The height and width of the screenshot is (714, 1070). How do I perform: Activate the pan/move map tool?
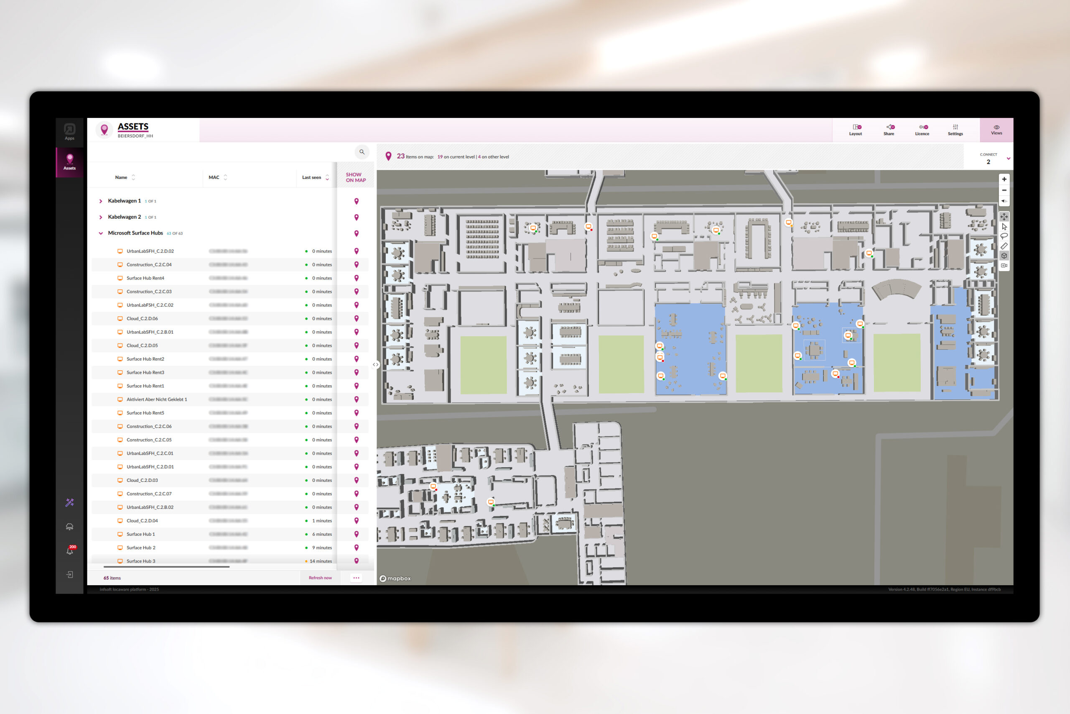1004,217
